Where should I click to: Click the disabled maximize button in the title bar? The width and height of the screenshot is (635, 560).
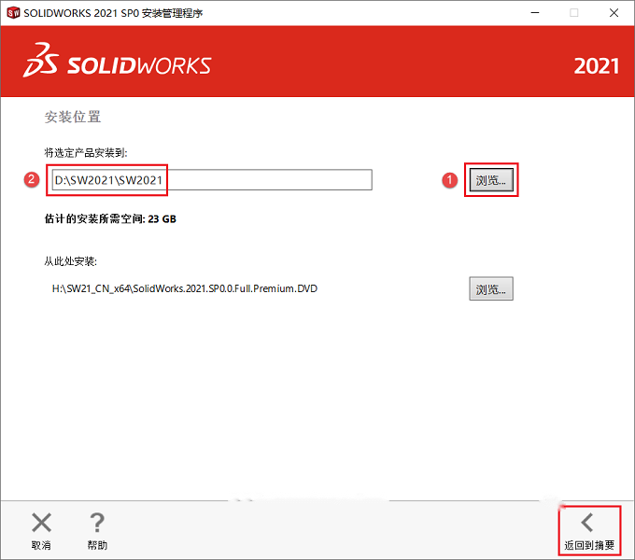574,13
